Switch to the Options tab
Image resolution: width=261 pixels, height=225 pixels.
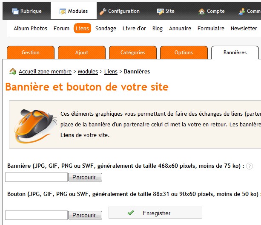tap(184, 53)
